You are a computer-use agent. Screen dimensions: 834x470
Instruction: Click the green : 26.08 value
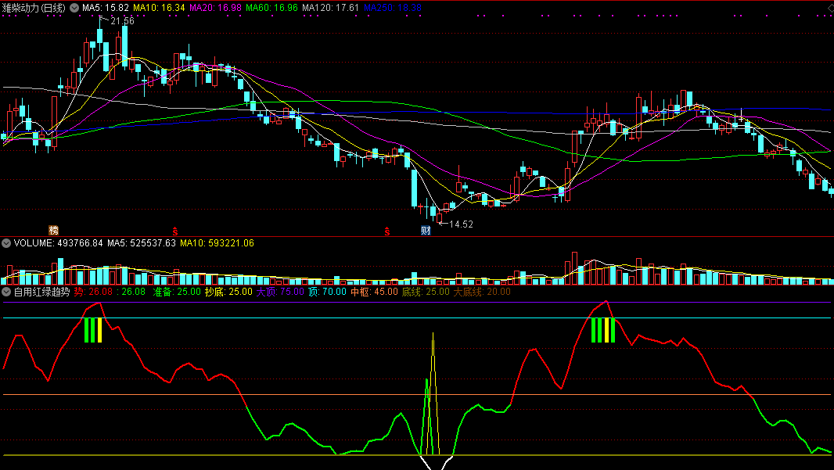(x=131, y=292)
